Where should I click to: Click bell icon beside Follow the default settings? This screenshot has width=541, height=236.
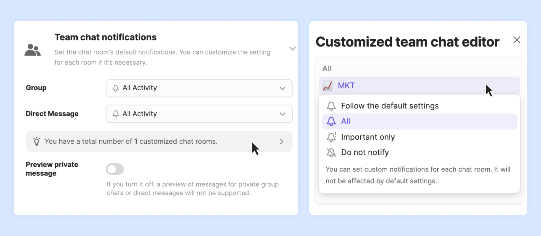pyautogui.click(x=332, y=106)
